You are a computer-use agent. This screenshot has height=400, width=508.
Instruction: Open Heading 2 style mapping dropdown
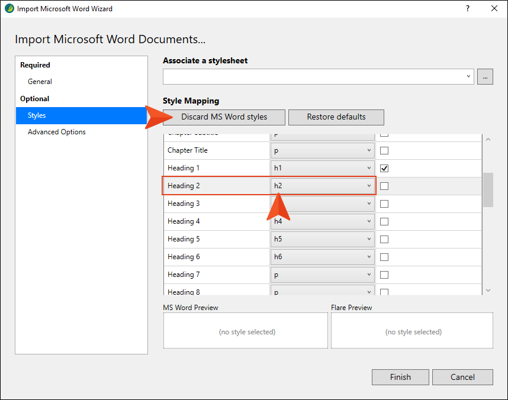tap(322, 186)
